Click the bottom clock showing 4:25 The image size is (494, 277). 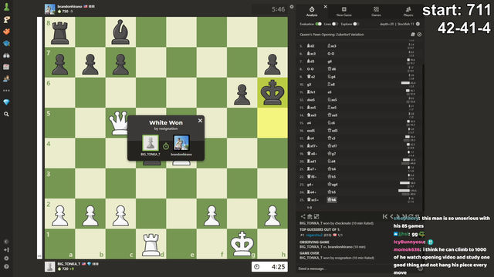coord(269,267)
